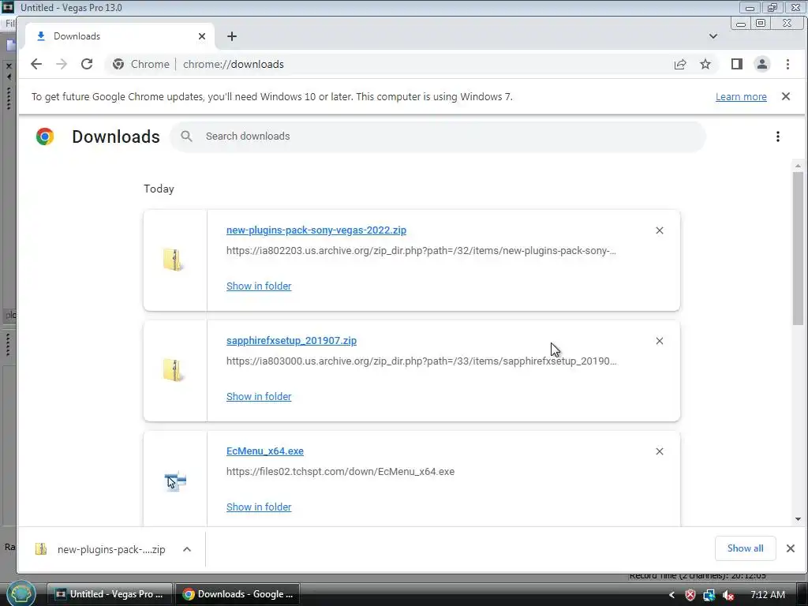This screenshot has height=606, width=808.
Task: Go back using Chrome's back arrow
Action: pyautogui.click(x=36, y=64)
